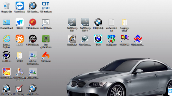Image resolution: width=172 pixels, height=96 pixels.
Task: Select the Internet Explorer icon
Action: pos(7,39)
